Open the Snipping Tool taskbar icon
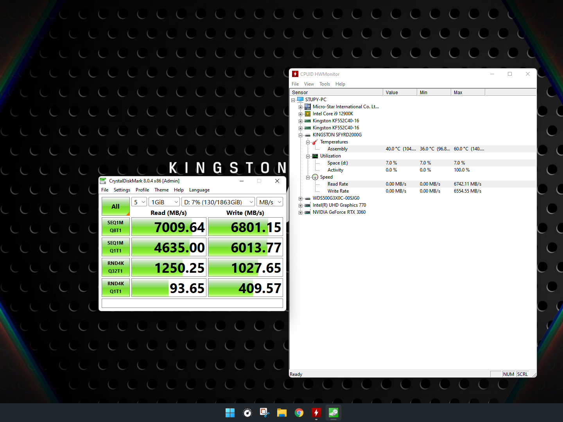The height and width of the screenshot is (422, 563). click(265, 413)
